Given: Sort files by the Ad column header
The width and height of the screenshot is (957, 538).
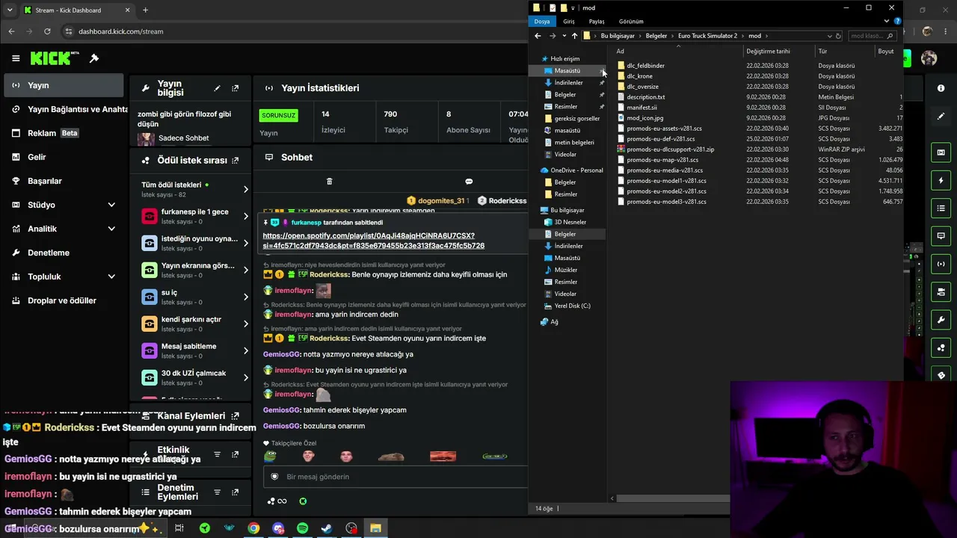Looking at the screenshot, I should coord(678,52).
